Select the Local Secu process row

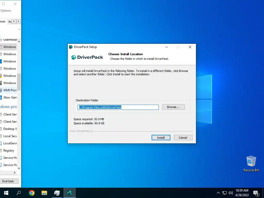pos(9,136)
